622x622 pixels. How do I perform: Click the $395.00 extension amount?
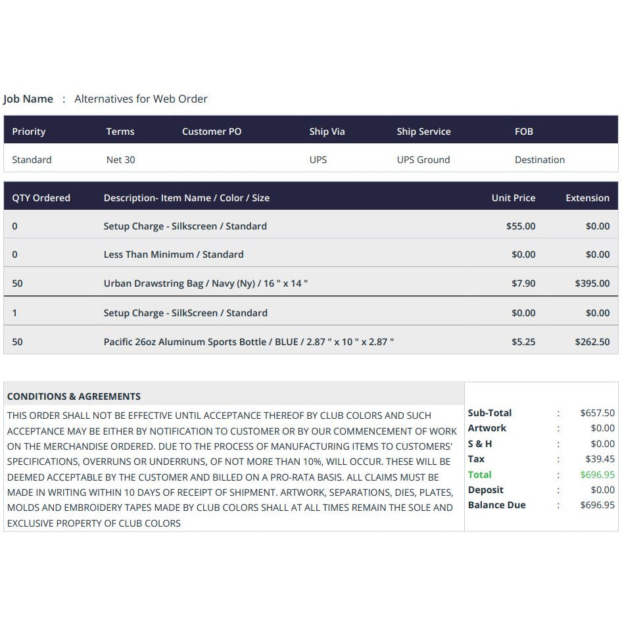tap(592, 283)
